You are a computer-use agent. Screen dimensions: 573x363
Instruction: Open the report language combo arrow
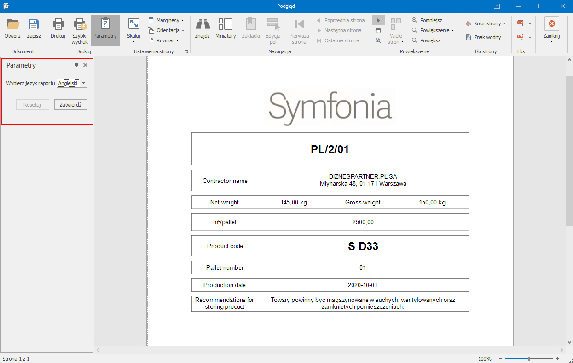[x=84, y=83]
